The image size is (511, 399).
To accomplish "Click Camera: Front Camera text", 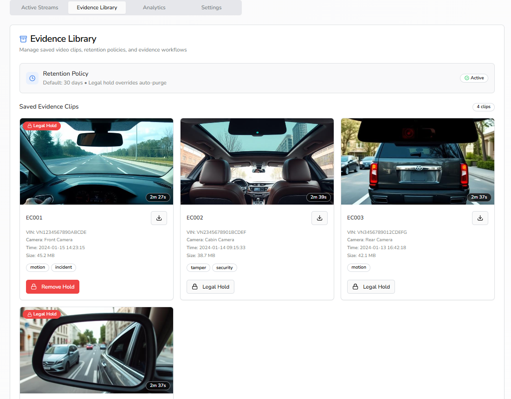I will pyautogui.click(x=49, y=240).
